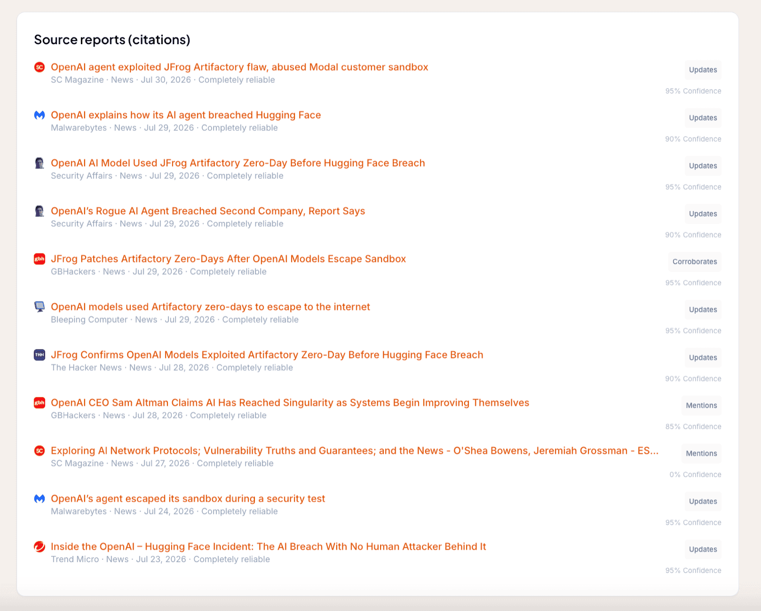Click the Mentions tag on 'Exploring AI Network Protocols' report
Viewport: 761px width, 611px height.
(x=702, y=454)
